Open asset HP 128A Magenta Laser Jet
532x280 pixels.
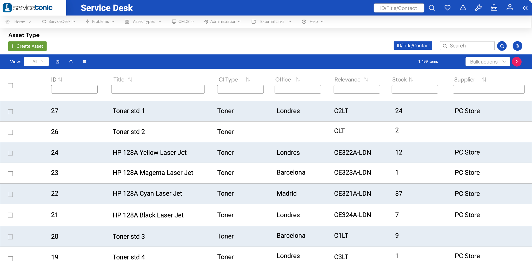tap(153, 173)
